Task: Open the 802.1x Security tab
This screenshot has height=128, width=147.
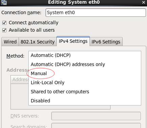Action: point(38,42)
